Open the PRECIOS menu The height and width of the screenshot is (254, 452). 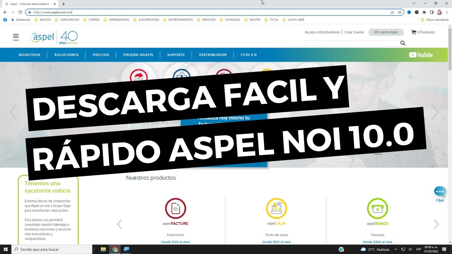point(101,55)
